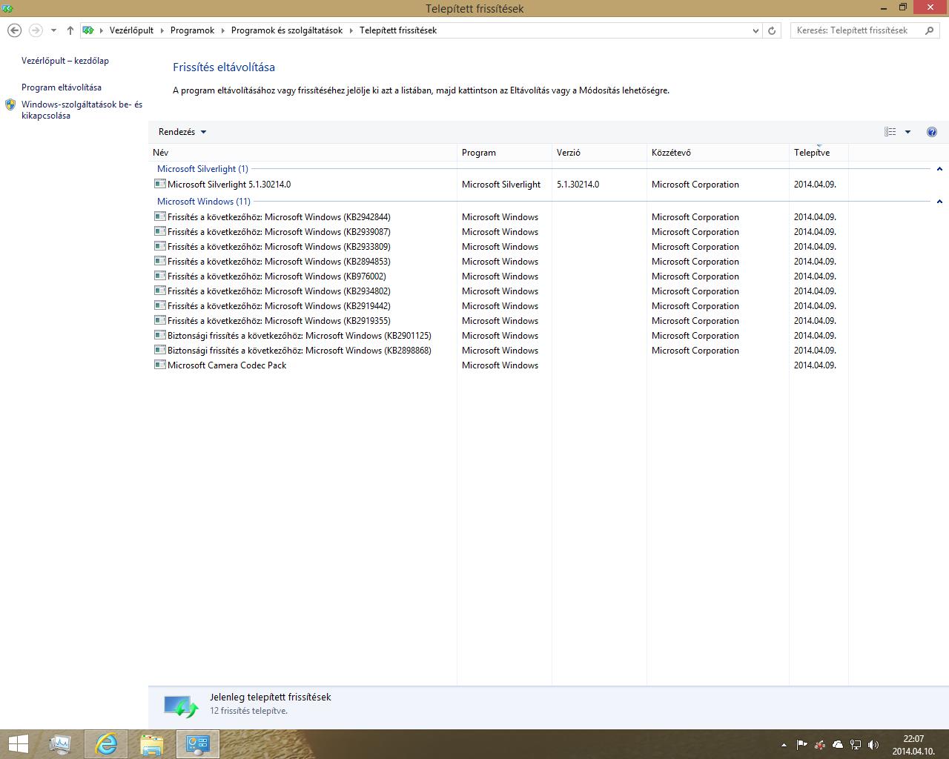Open view options dropdown arrow
This screenshot has height=759, width=949.
click(907, 132)
